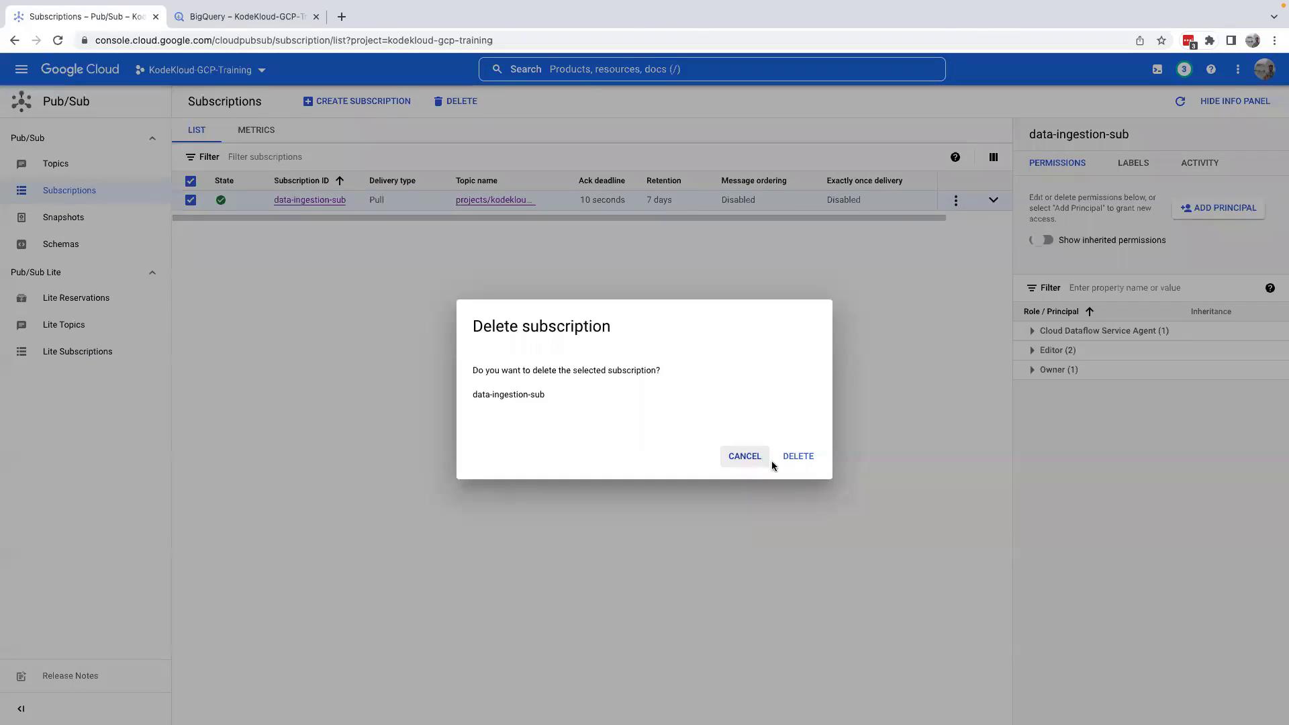Enable Show inherited permissions toggle

[1042, 240]
